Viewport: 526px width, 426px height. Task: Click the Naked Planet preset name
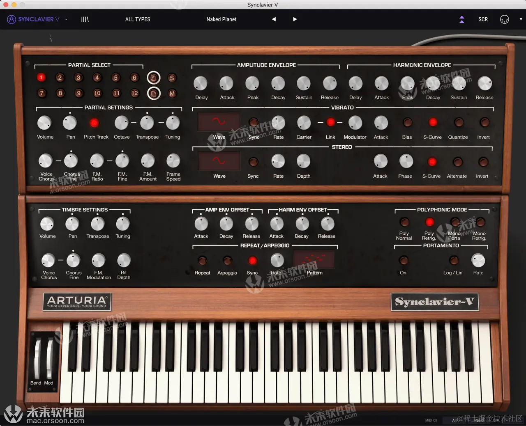pyautogui.click(x=221, y=19)
